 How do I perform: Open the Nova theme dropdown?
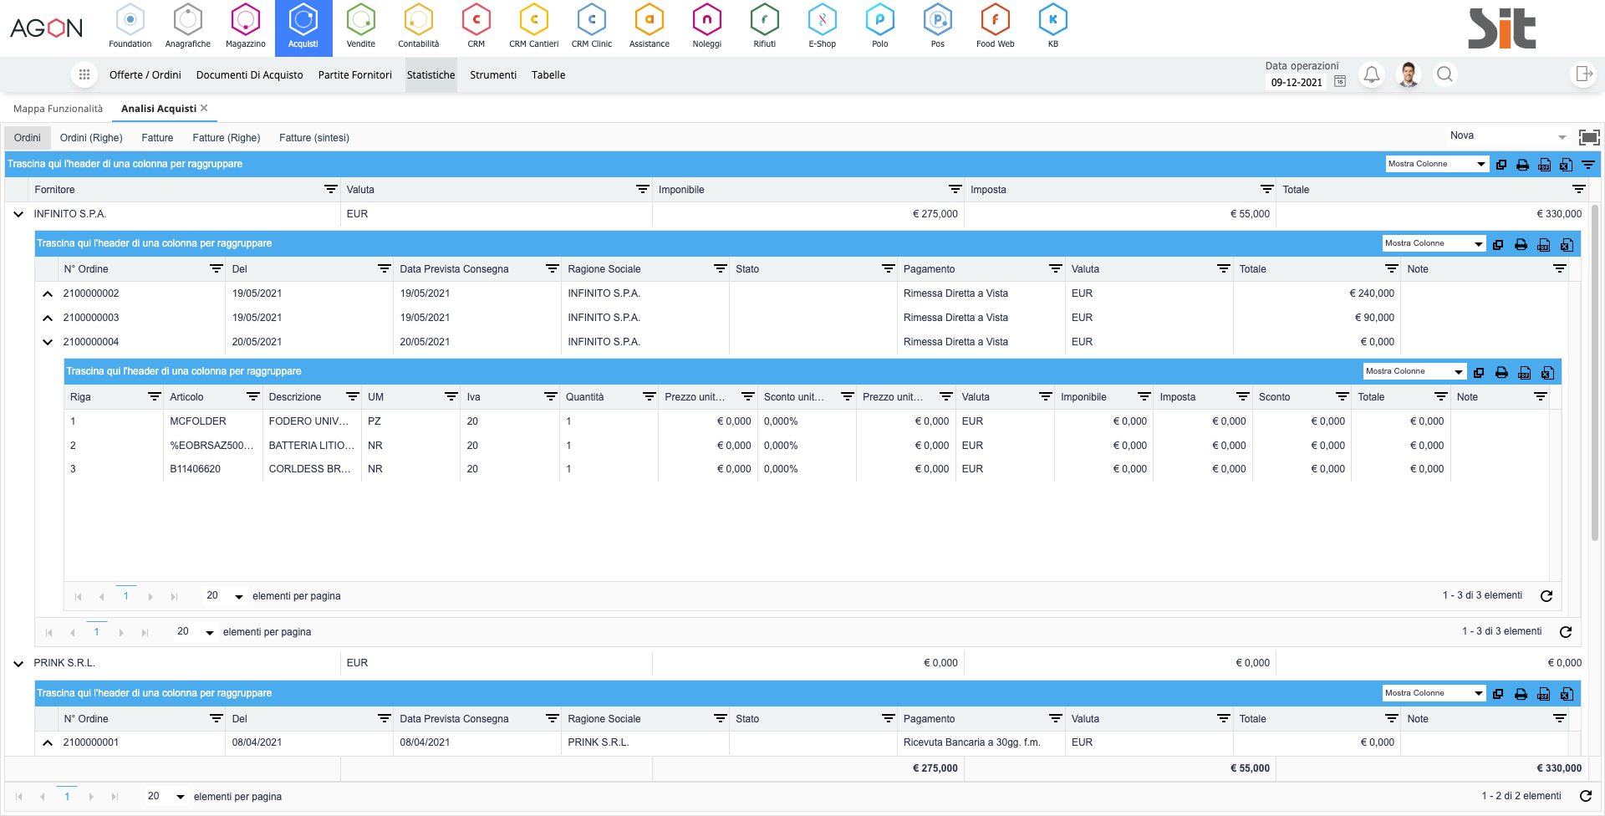click(1507, 136)
